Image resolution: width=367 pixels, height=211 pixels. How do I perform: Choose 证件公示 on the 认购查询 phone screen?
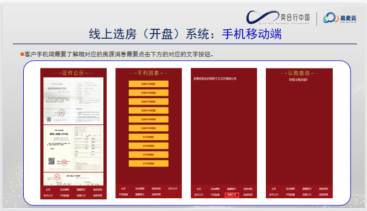(274, 194)
